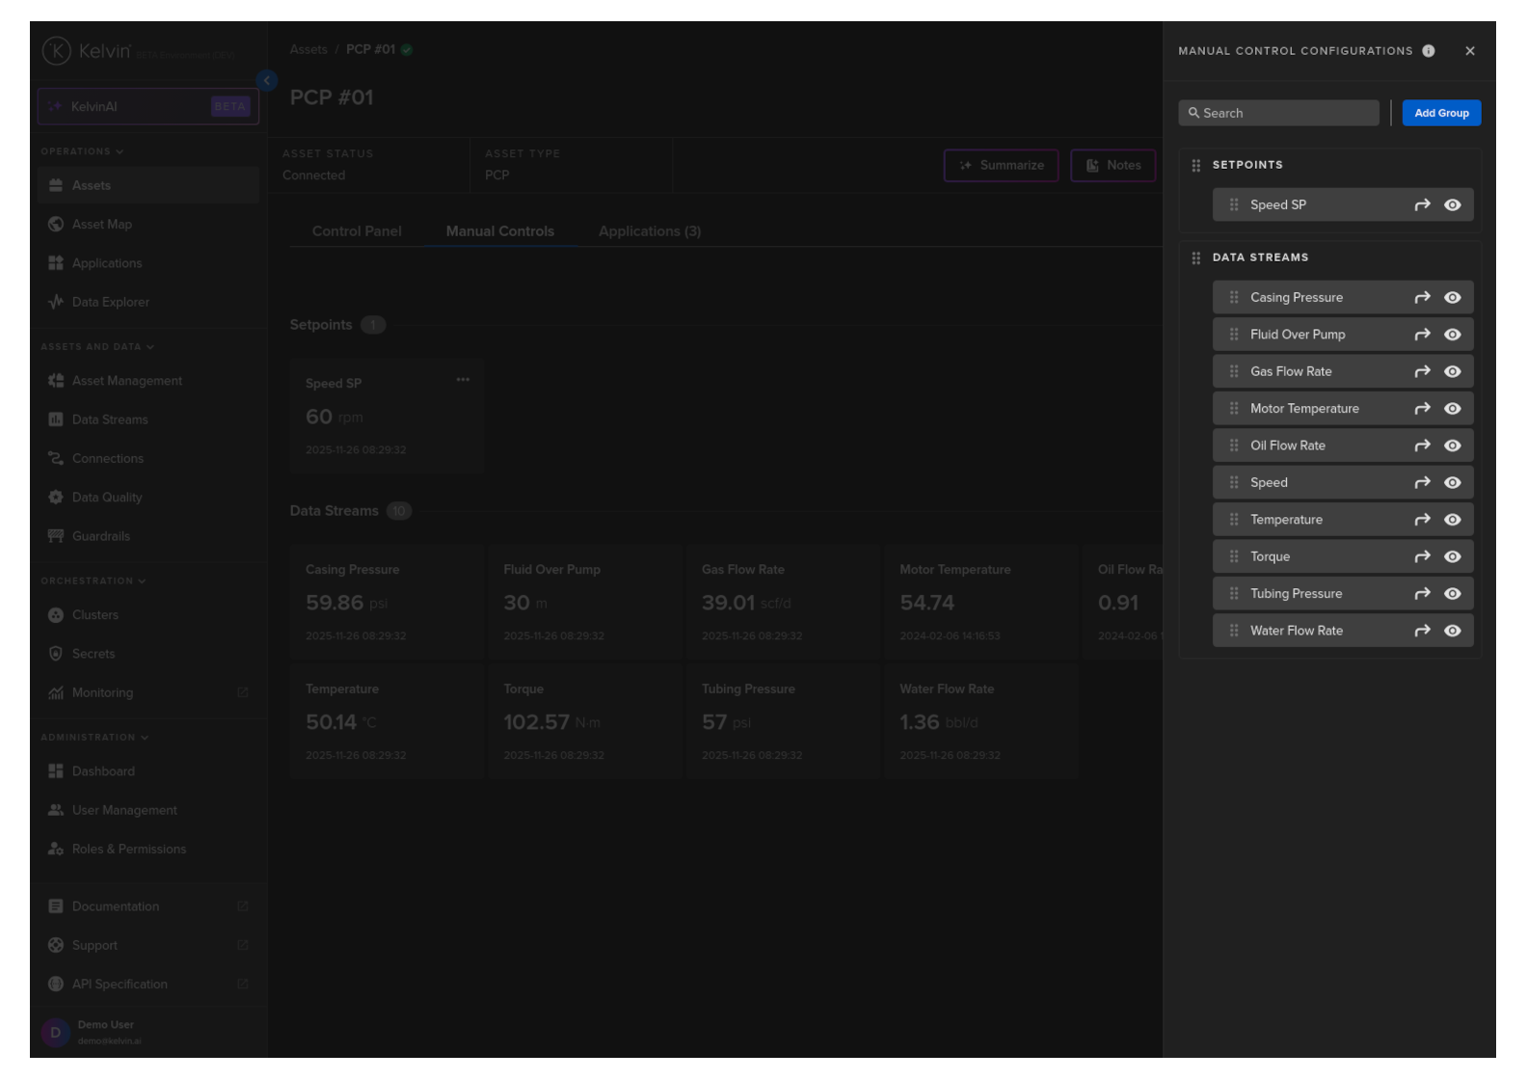
Task: Click the drag handle of Data Streams group
Action: tap(1195, 258)
